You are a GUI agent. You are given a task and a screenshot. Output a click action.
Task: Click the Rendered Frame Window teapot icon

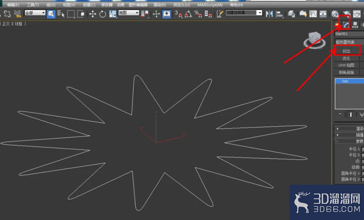pos(357,14)
